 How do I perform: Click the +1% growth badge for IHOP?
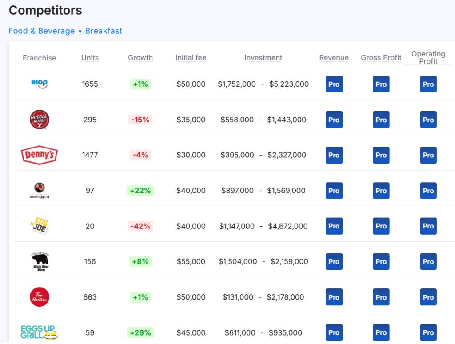(140, 84)
